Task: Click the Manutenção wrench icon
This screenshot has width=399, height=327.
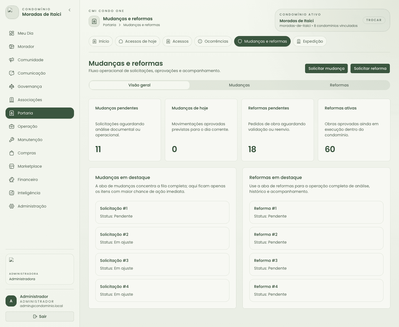Action: pos(12,140)
